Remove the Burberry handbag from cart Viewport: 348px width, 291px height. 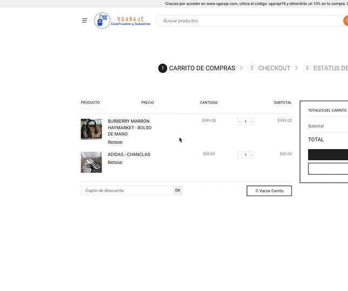(x=115, y=142)
